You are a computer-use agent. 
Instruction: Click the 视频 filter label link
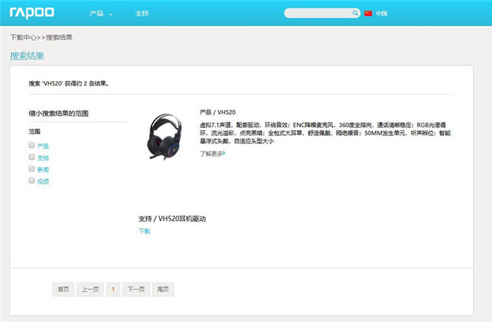coord(43,181)
